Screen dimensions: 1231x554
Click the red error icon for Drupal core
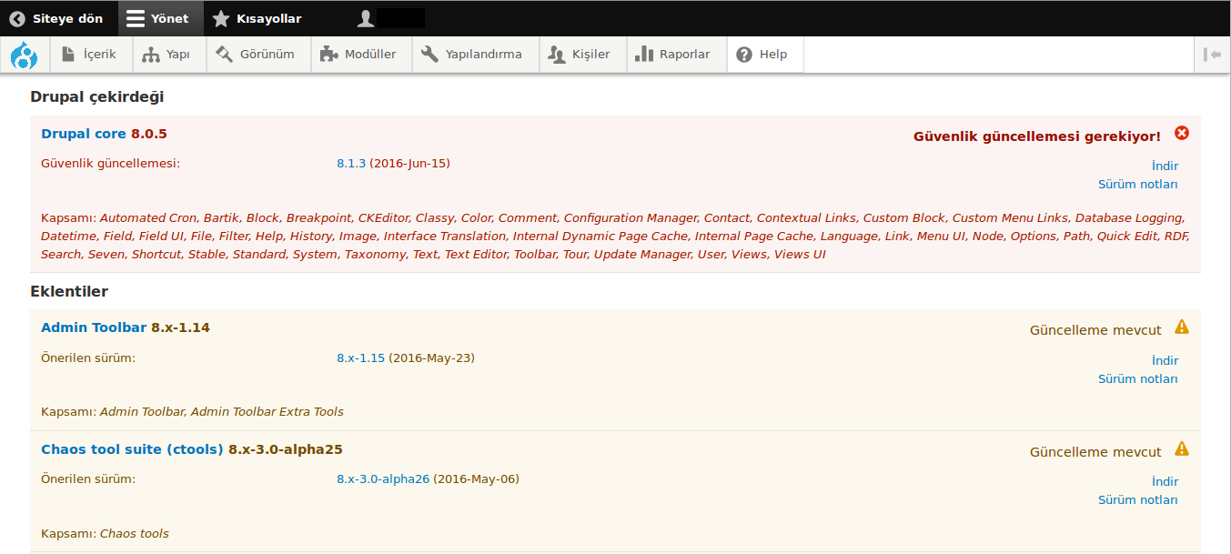[1182, 133]
